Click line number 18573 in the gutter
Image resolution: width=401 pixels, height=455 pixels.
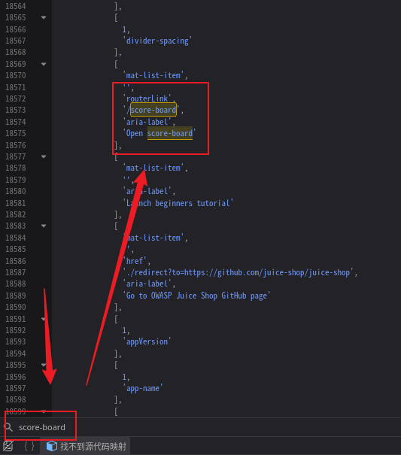coord(16,110)
